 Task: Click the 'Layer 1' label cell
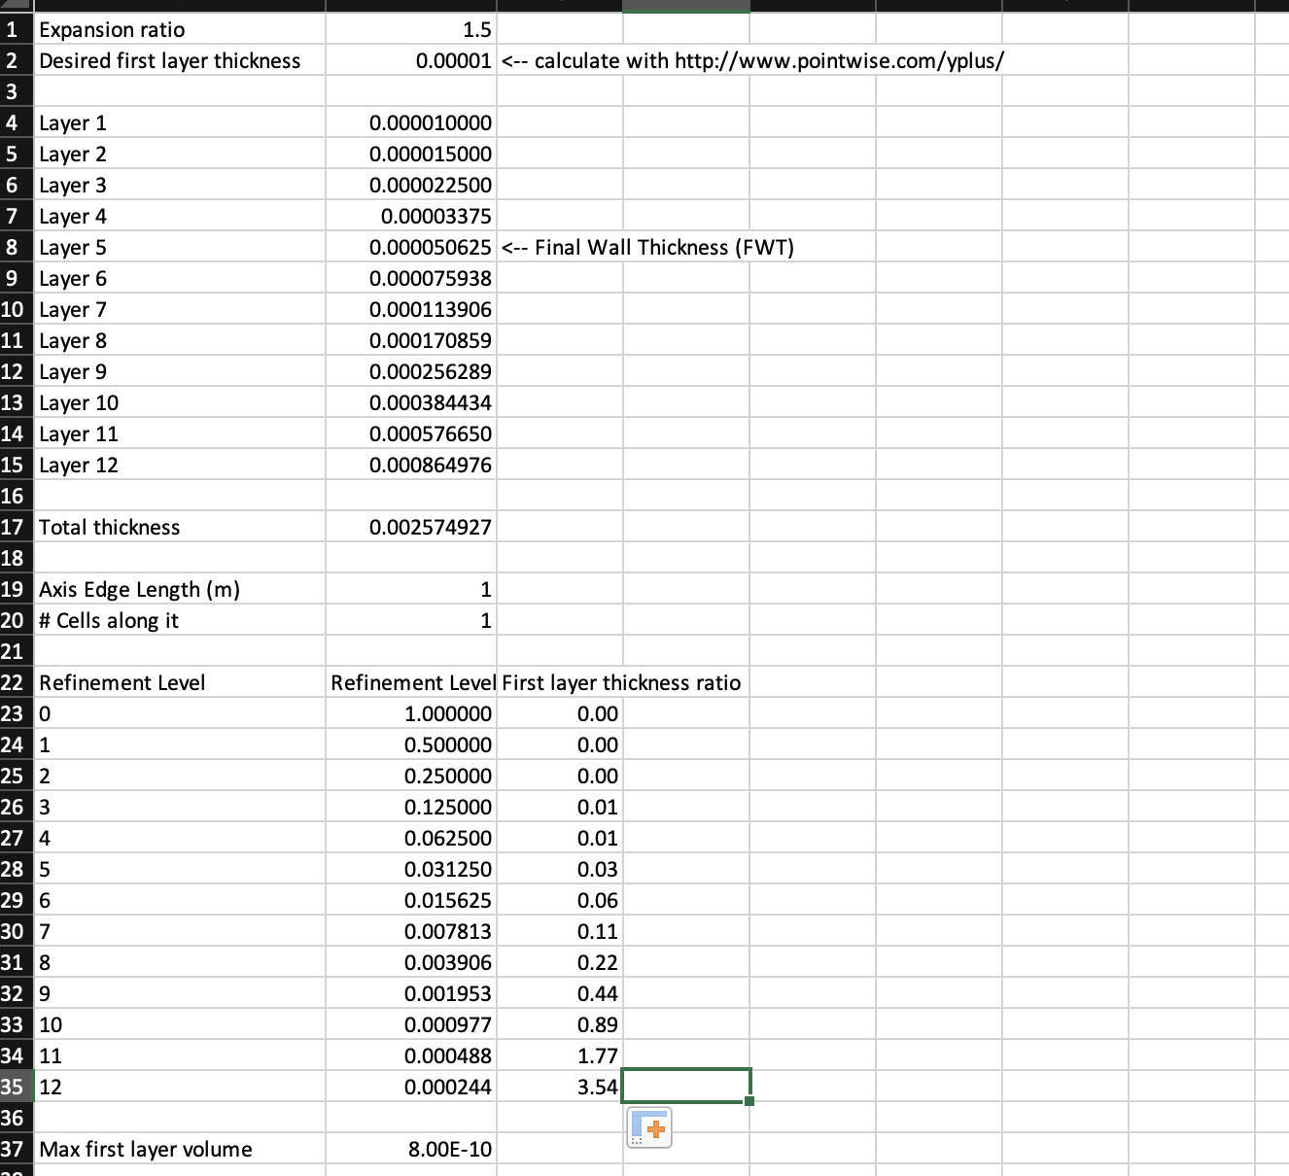[x=180, y=123]
